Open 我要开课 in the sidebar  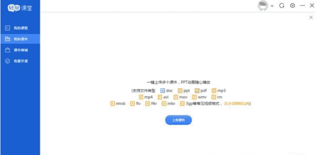(20, 61)
